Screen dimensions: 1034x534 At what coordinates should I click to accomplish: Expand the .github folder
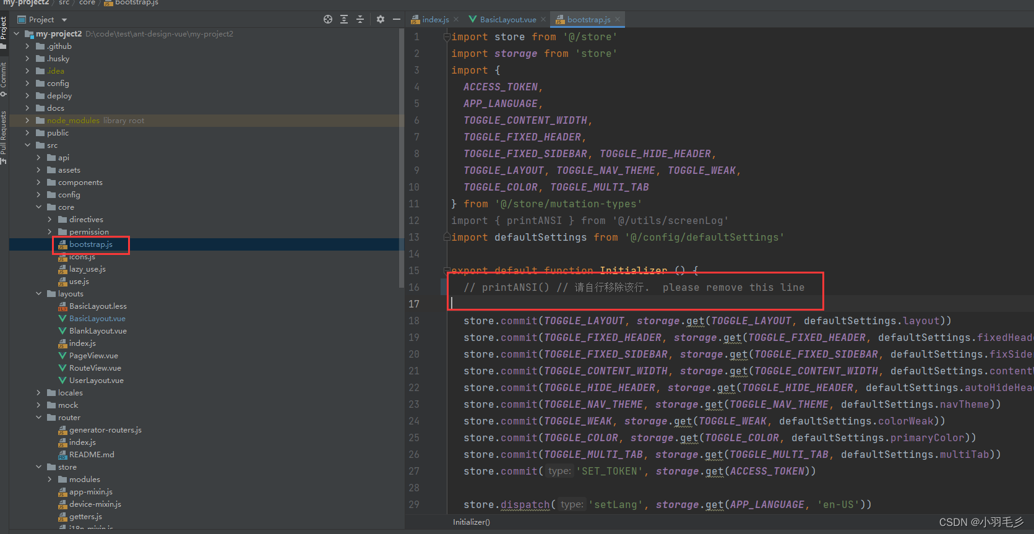(x=28, y=46)
